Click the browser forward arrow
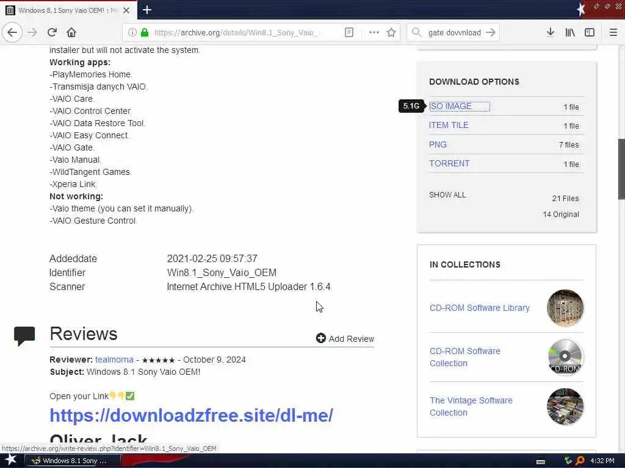625x468 pixels. click(x=32, y=33)
